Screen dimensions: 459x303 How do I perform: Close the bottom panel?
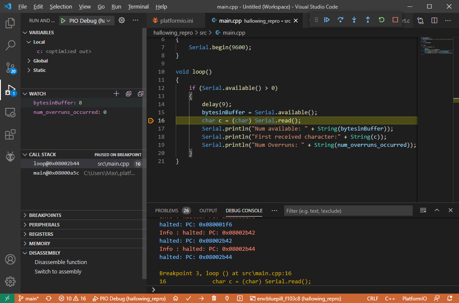tap(450, 211)
